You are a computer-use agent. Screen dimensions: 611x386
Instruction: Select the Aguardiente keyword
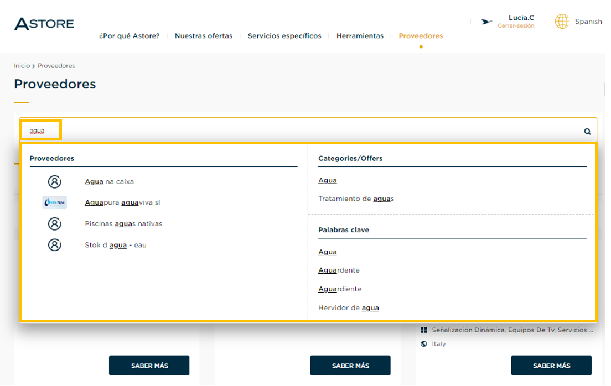click(340, 289)
